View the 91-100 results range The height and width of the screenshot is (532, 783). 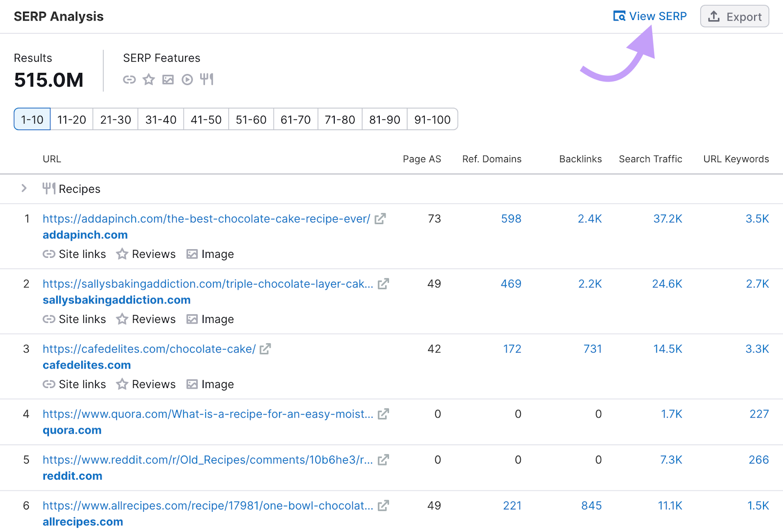coord(432,119)
